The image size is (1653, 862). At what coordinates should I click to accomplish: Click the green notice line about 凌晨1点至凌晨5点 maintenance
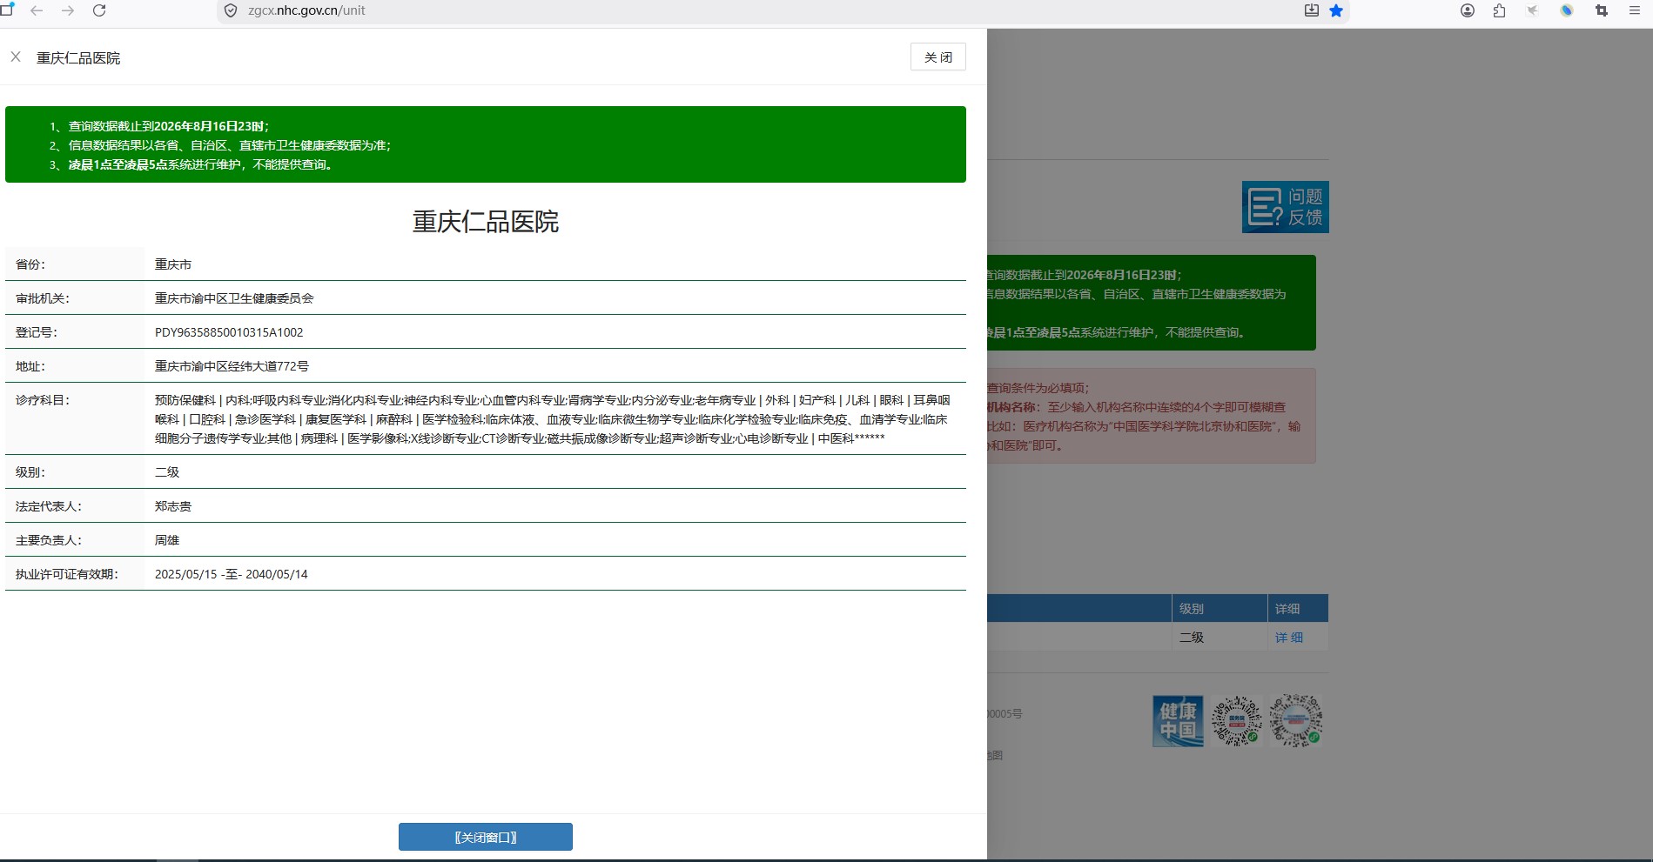pyautogui.click(x=201, y=164)
